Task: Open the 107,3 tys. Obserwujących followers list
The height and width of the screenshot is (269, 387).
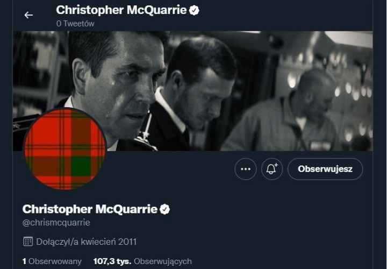Action: [x=142, y=261]
